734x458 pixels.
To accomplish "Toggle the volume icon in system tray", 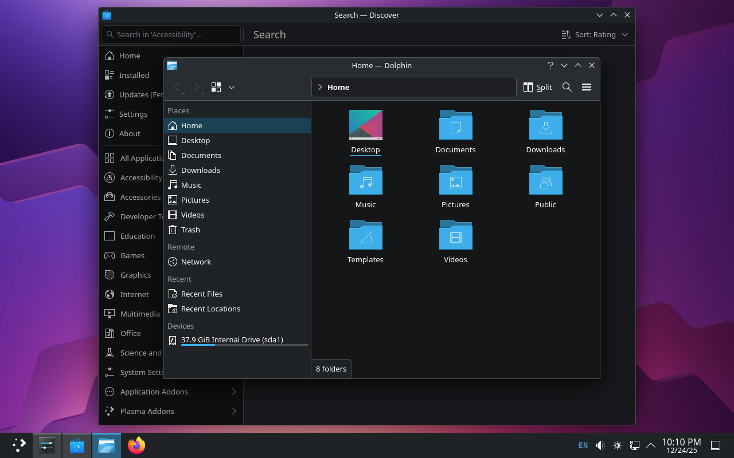I will point(600,445).
